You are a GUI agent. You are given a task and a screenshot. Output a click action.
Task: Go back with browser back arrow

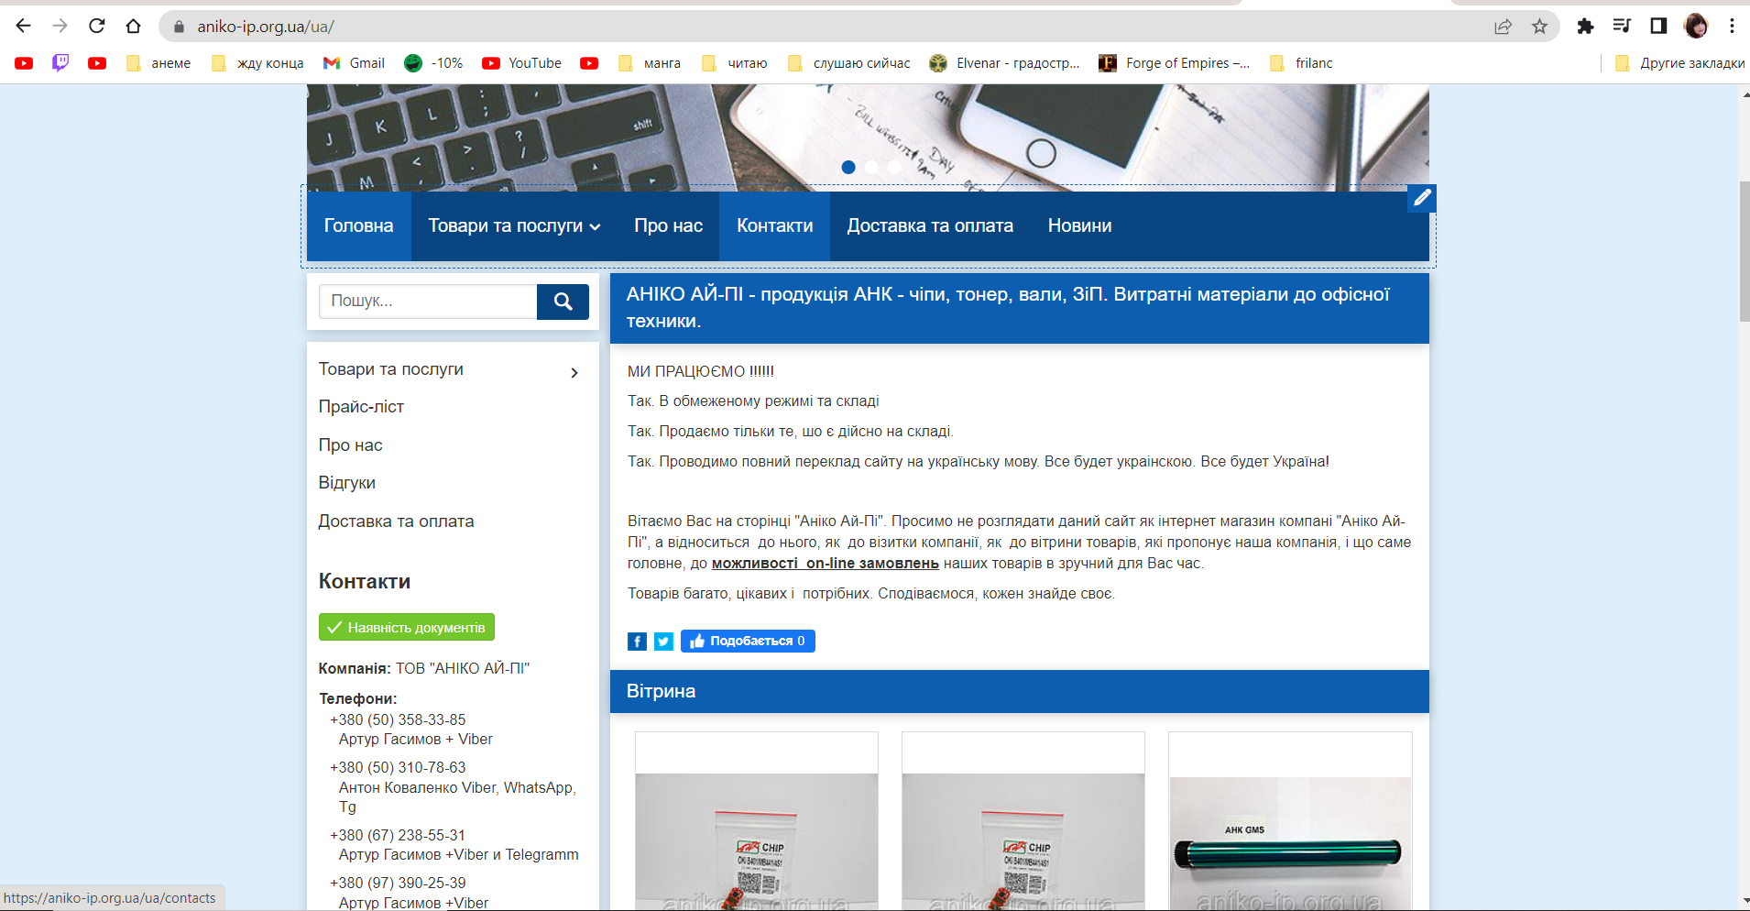[24, 26]
